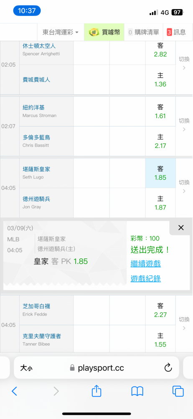Image resolution: width=193 pixels, height=419 pixels.
Task: Close the bet confirmation slip
Action: tap(181, 228)
